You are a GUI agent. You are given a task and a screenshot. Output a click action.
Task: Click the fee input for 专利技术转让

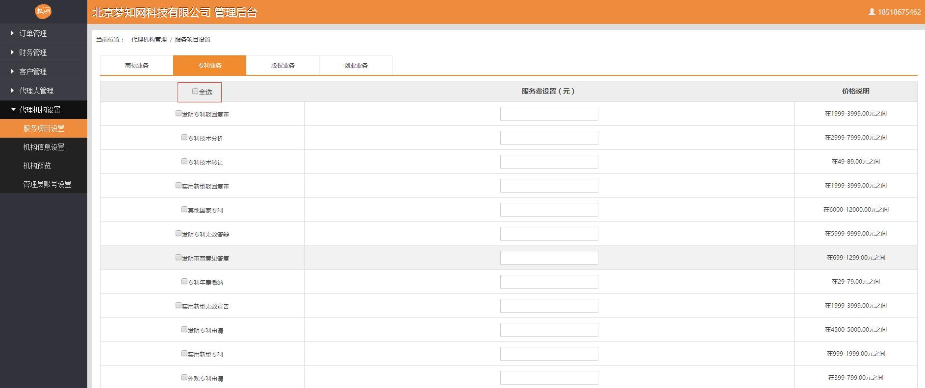549,162
